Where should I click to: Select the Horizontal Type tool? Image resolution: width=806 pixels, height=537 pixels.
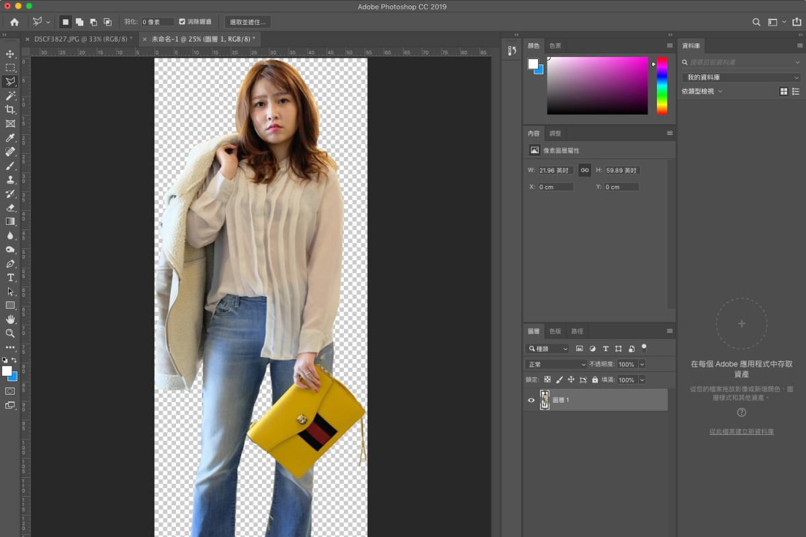[9, 277]
